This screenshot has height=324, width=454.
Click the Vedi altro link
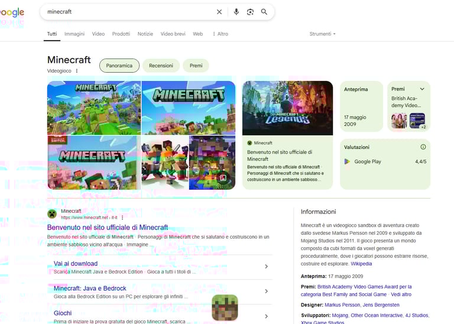tap(401, 294)
